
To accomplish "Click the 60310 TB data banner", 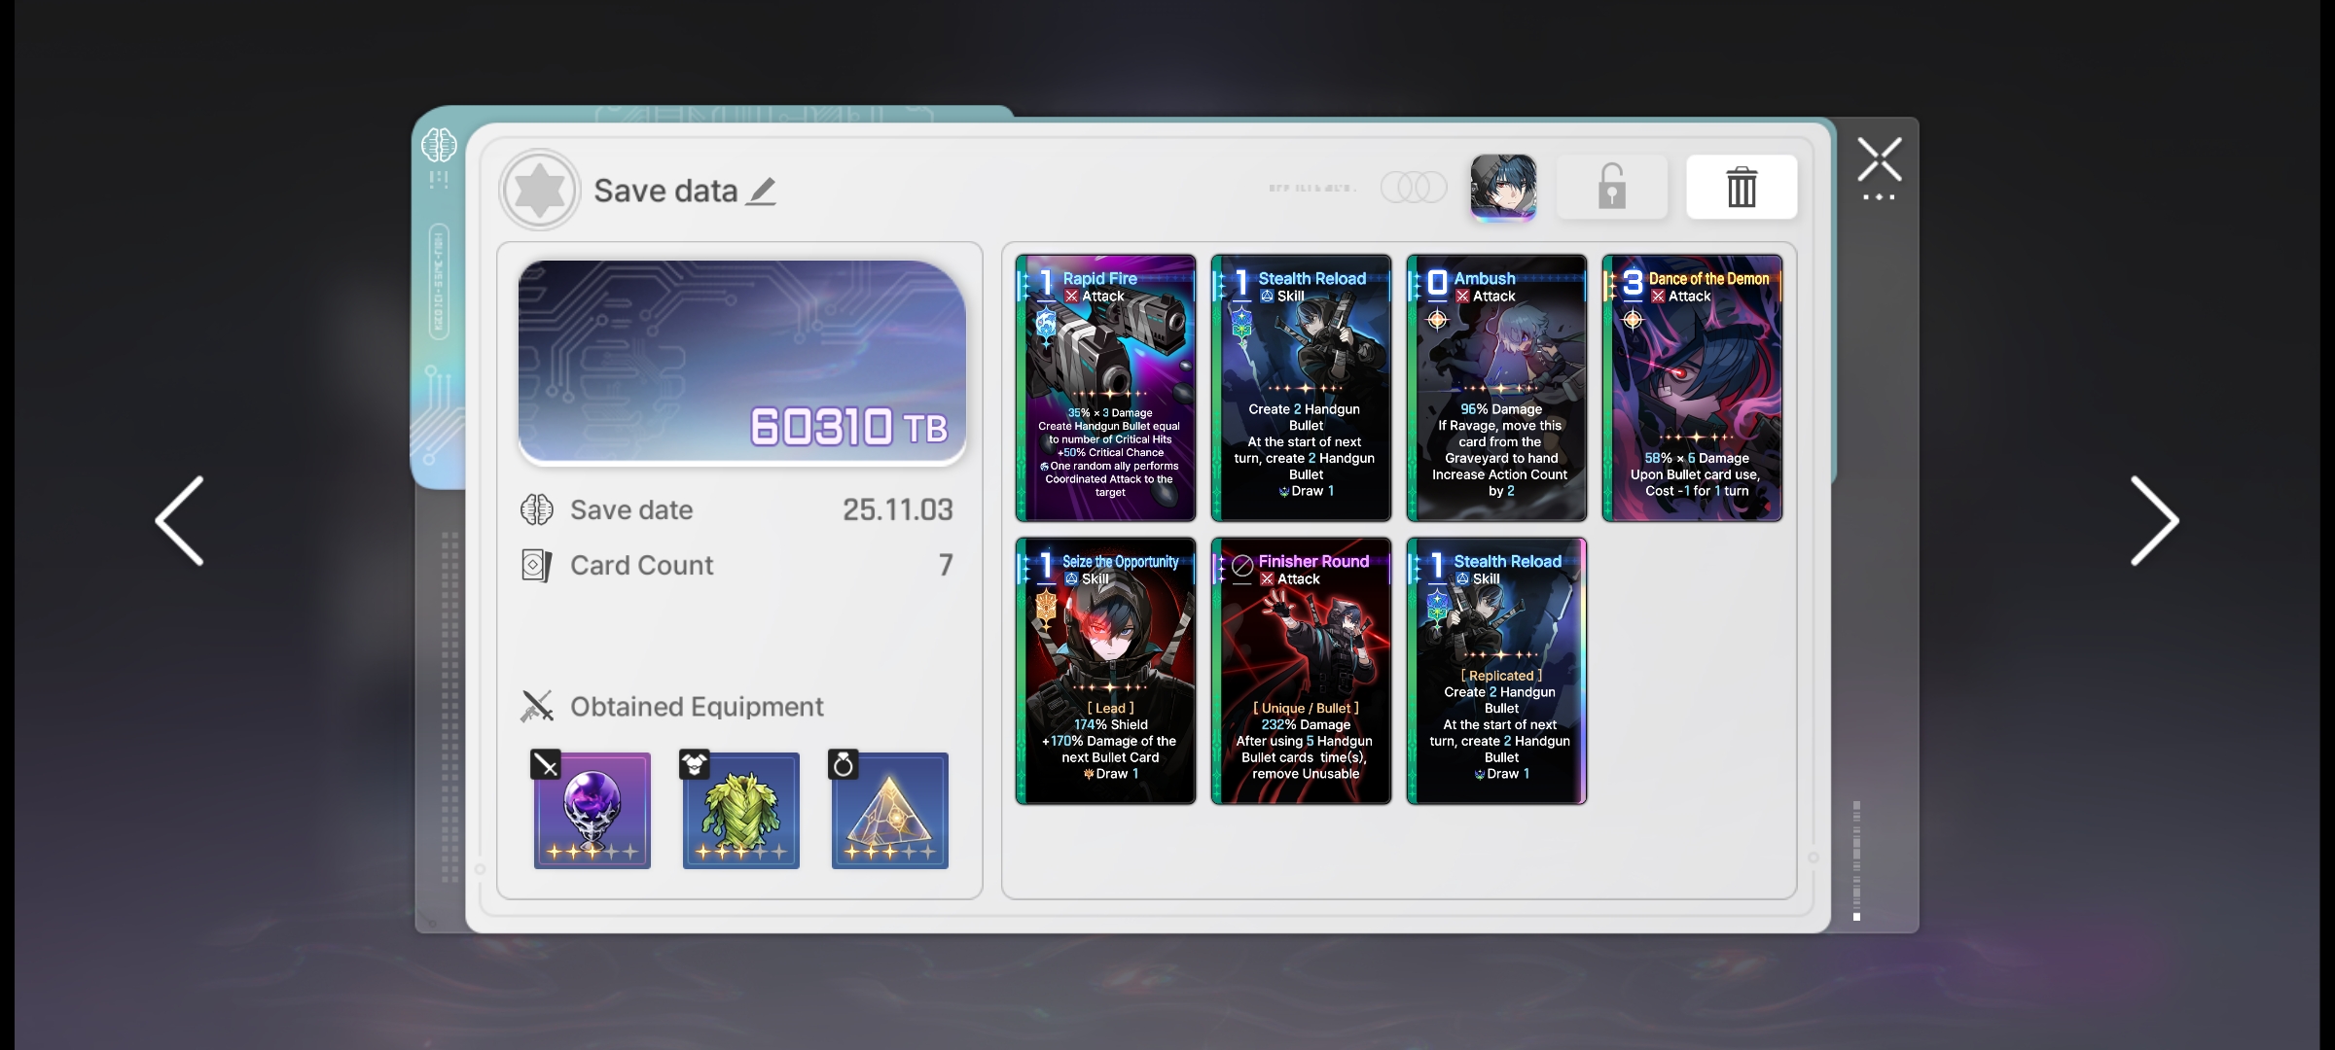I will (x=741, y=362).
